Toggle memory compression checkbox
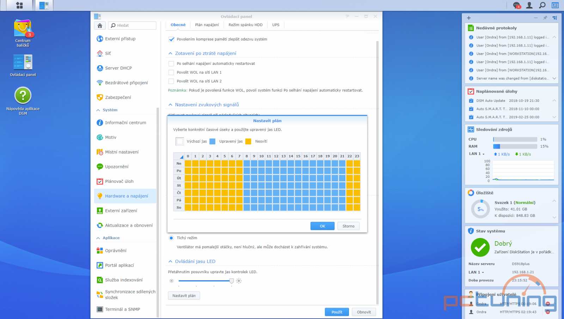 tap(171, 39)
